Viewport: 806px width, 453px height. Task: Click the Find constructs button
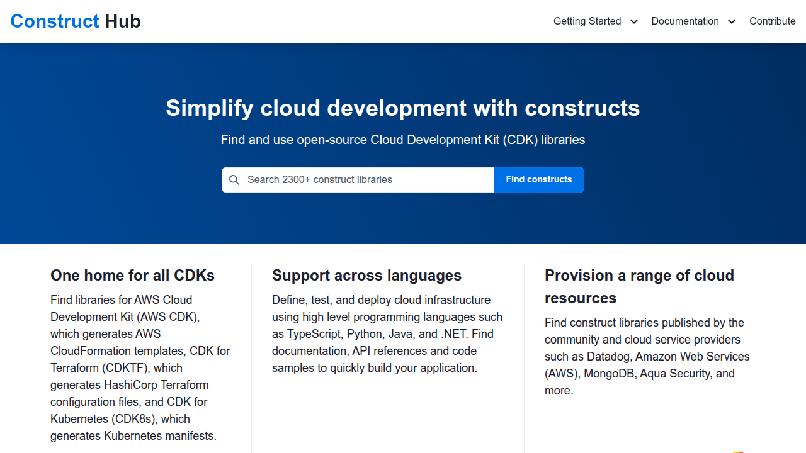[x=539, y=180]
